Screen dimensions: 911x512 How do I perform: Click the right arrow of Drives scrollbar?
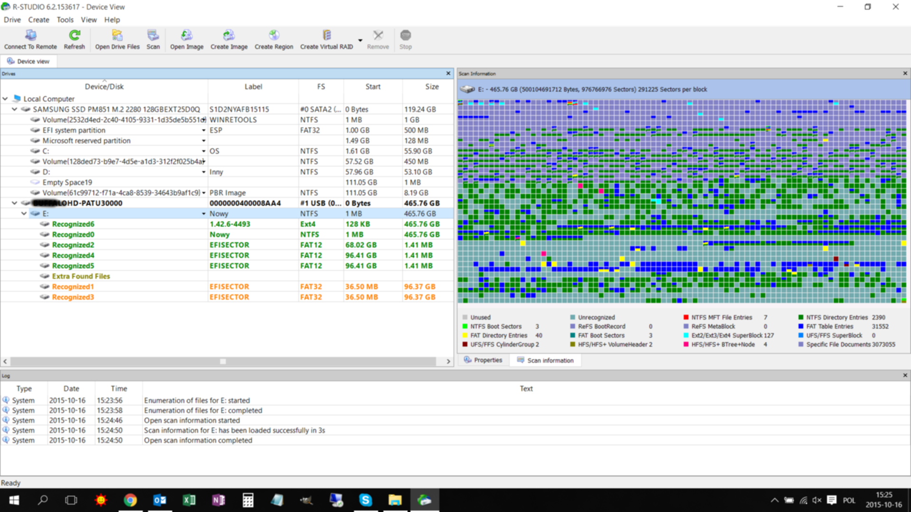[x=448, y=361]
